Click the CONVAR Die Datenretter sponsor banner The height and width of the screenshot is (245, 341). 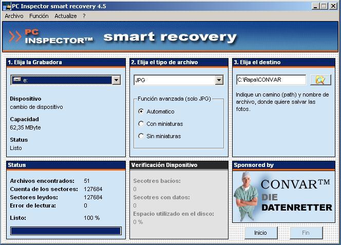284,197
